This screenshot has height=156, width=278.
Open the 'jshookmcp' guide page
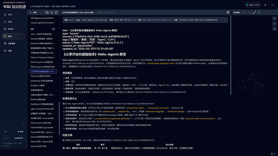tap(43, 81)
